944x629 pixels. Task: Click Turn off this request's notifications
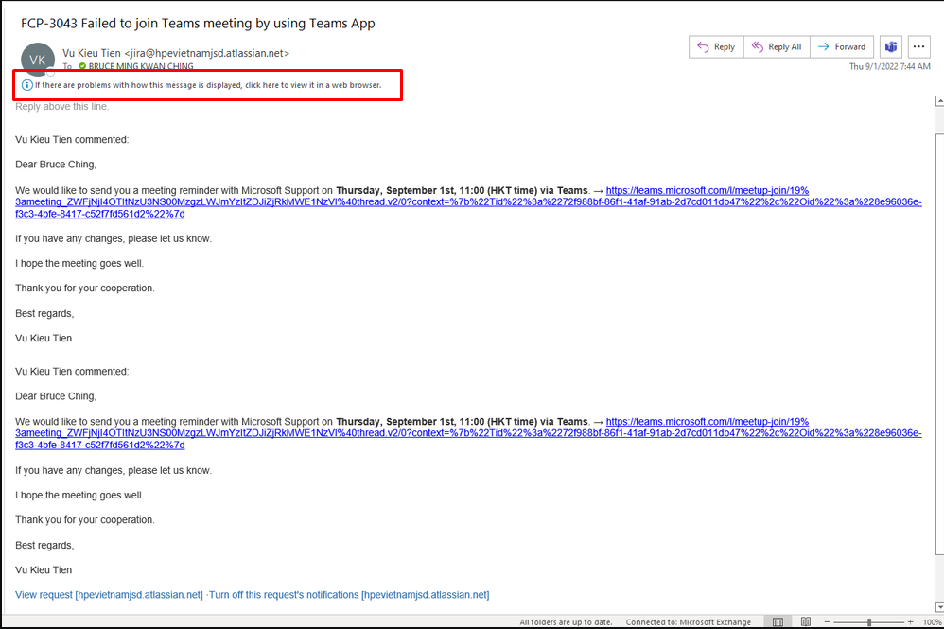pos(349,595)
